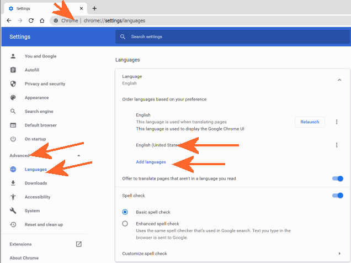Click the On startup power icon
Screen dimensions: 351x263
pos(13,139)
